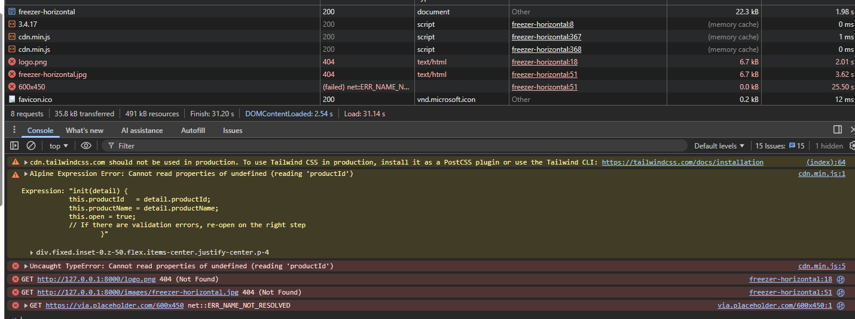Viewport: 855px width, 319px height.
Task: Click into the console Filter field
Action: 395,145
